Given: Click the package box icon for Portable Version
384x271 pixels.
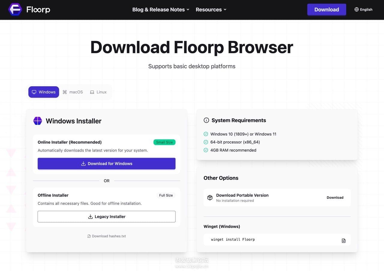Looking at the screenshot, I should tap(210, 198).
